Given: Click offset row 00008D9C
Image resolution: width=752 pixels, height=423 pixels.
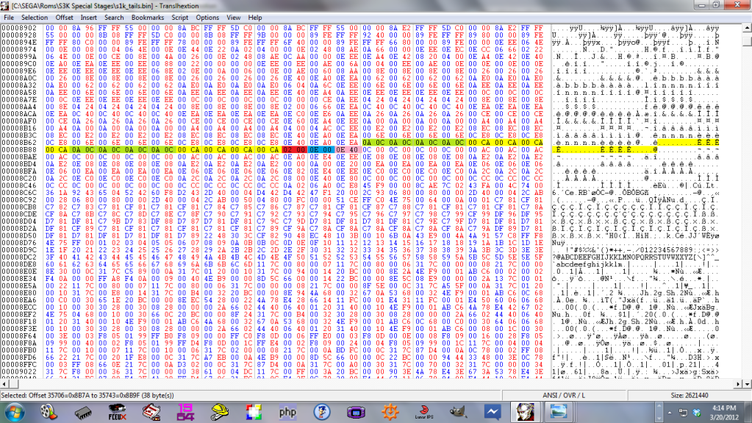Looking at the screenshot, I should click(19, 250).
